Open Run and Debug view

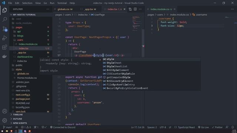coord(4,38)
